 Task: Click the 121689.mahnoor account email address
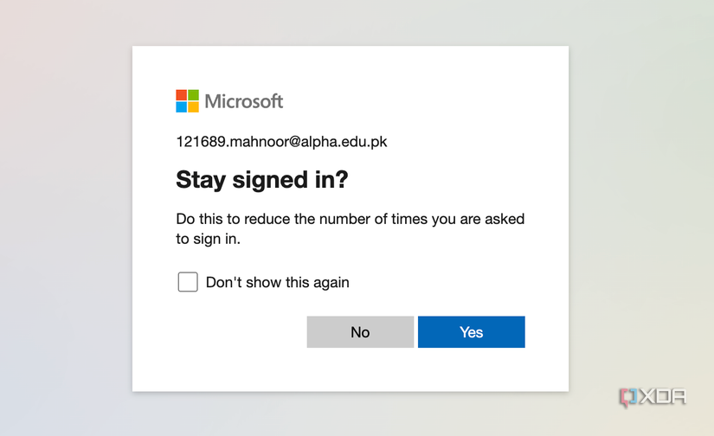(281, 141)
